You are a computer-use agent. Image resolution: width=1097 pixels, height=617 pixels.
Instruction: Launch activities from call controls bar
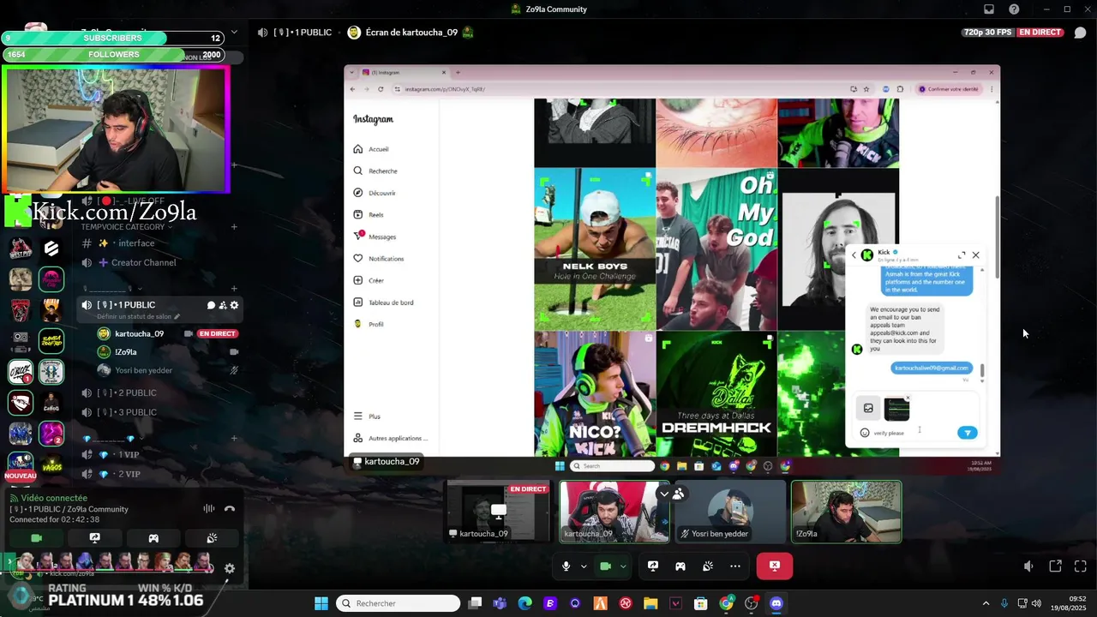coord(680,566)
